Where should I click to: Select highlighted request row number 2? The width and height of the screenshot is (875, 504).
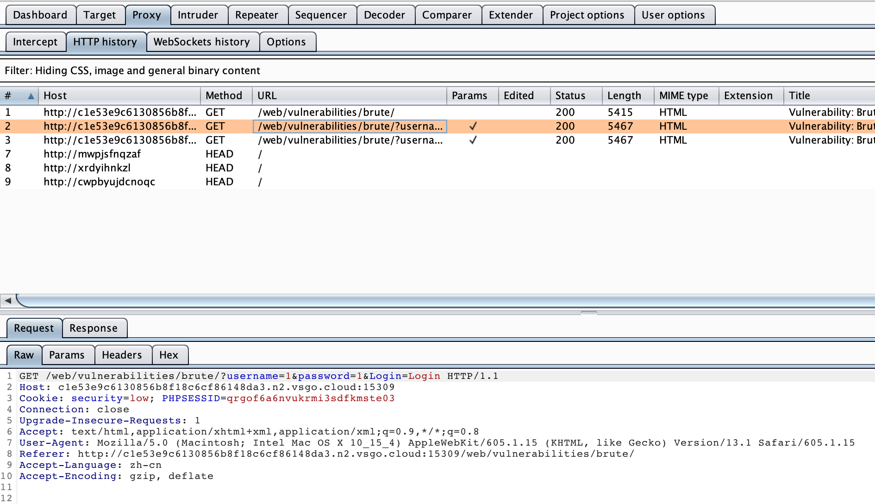[x=437, y=126]
